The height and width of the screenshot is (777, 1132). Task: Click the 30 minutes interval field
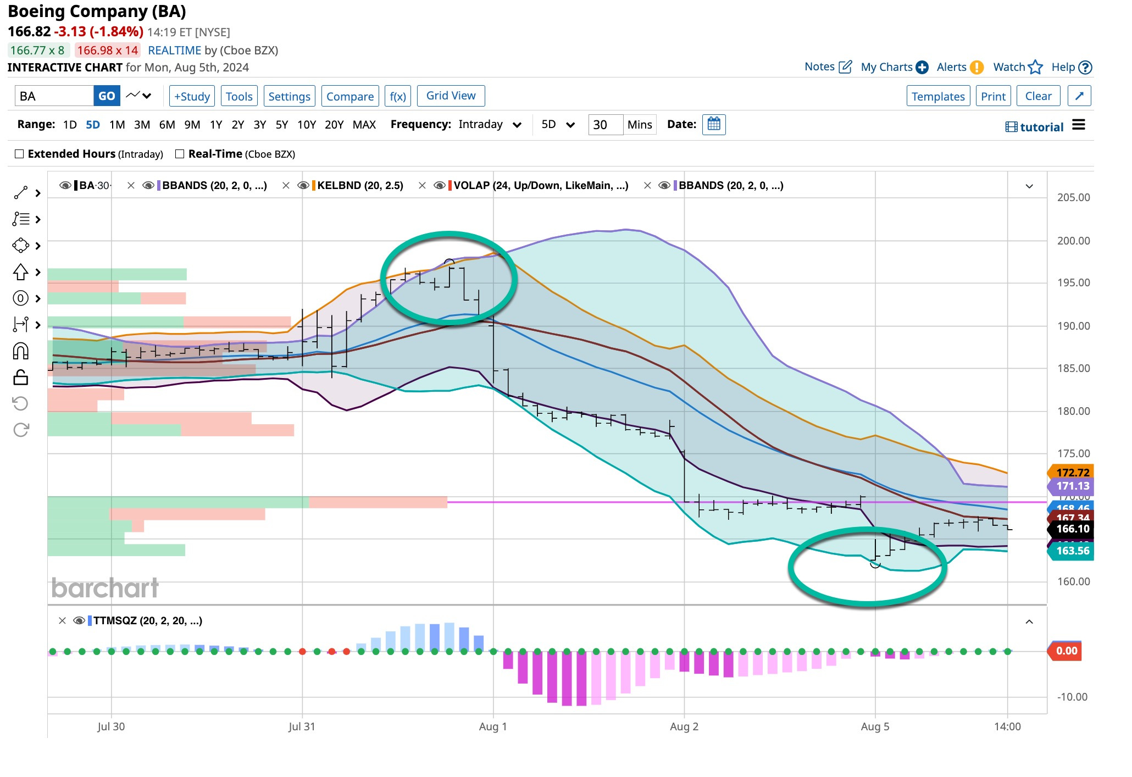coord(606,125)
